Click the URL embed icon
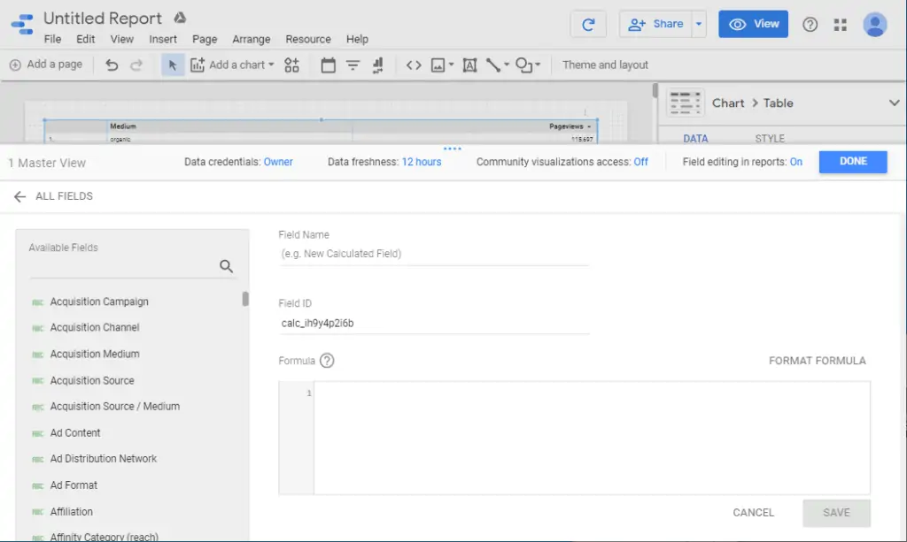Viewport: 907px width, 542px height. (x=413, y=65)
